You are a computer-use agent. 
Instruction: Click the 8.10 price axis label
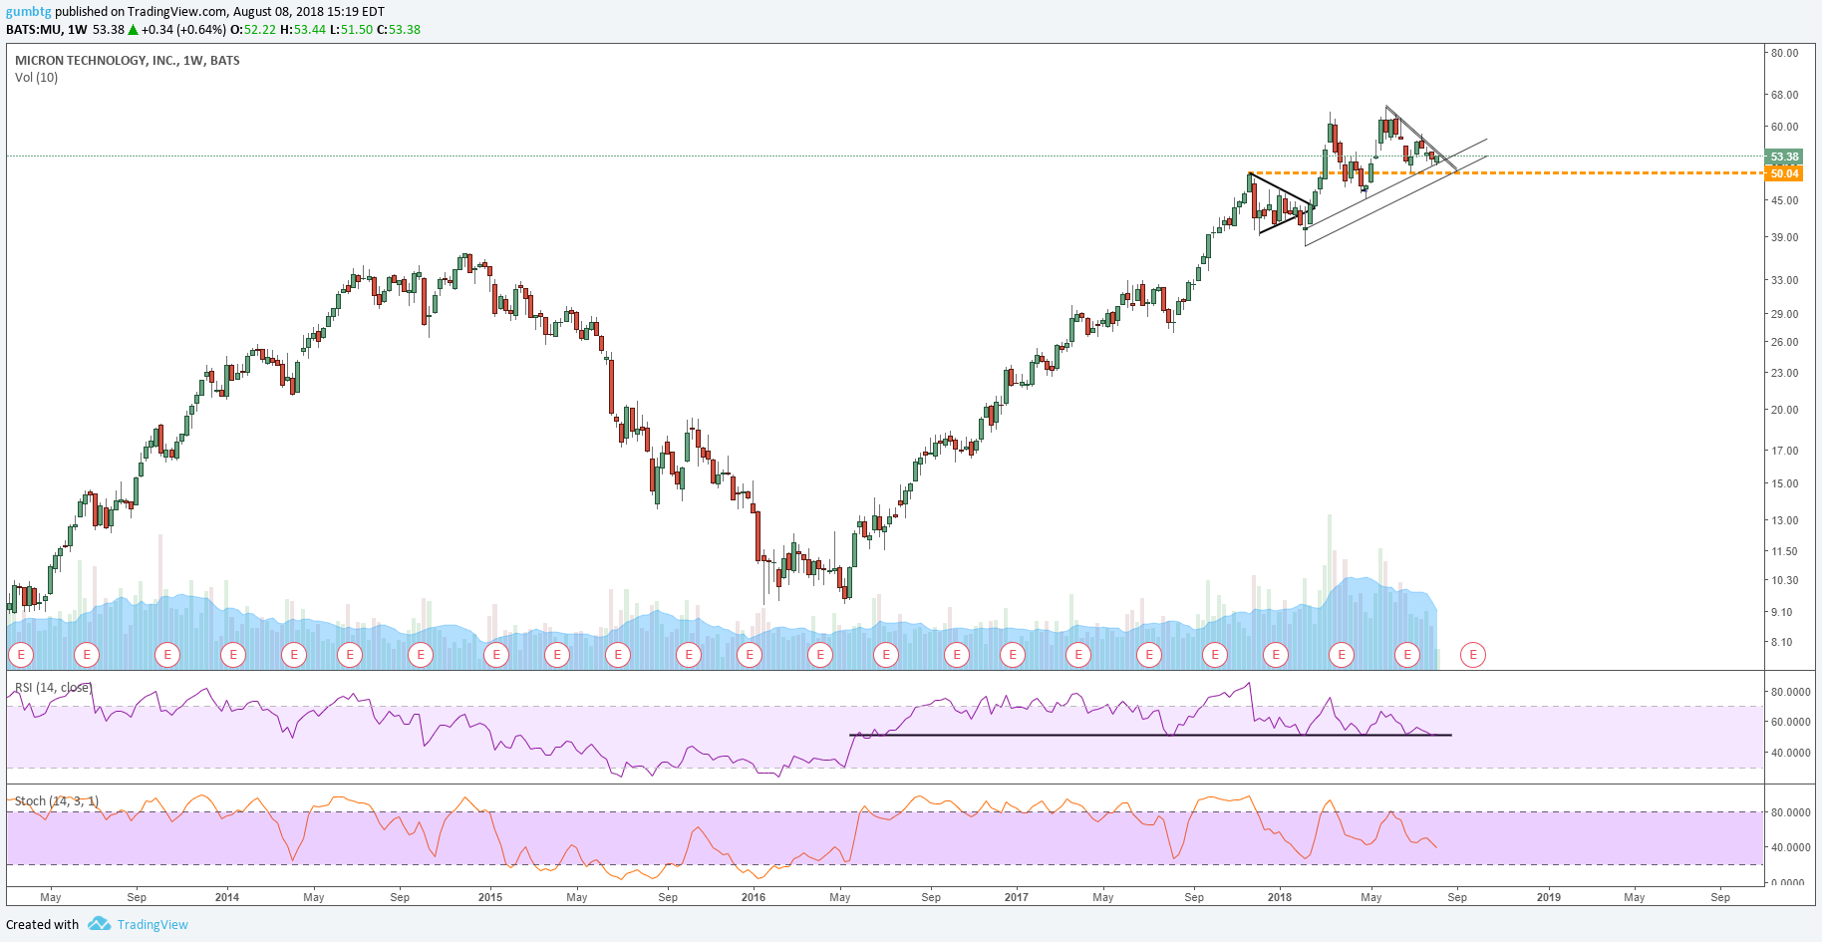point(1781,642)
